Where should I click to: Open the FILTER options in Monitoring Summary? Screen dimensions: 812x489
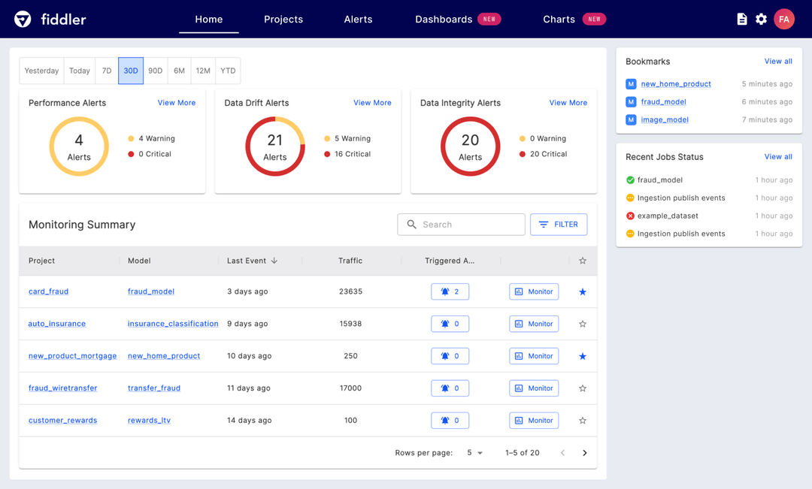tap(559, 224)
